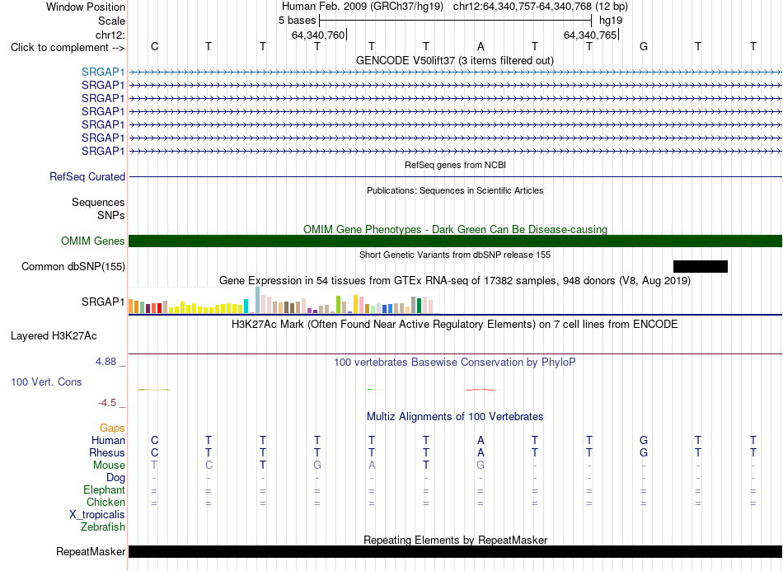This screenshot has width=783, height=571.
Task: Select the black RepeatMasker element bar
Action: point(455,551)
